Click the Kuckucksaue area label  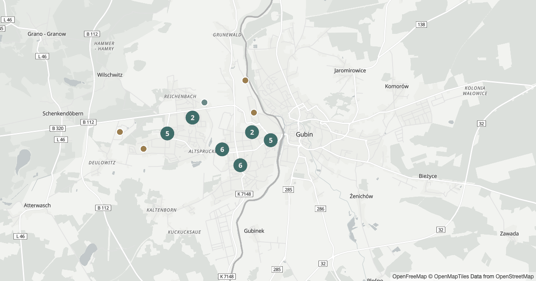[x=184, y=232]
